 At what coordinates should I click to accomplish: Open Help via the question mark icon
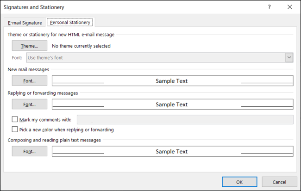tap(270, 7)
